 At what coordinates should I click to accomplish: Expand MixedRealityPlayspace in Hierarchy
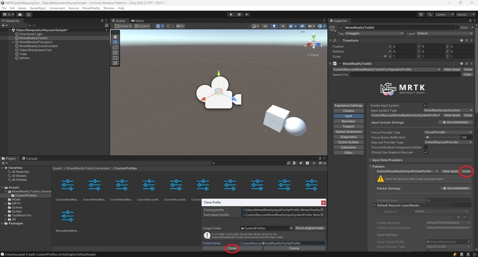(13, 42)
